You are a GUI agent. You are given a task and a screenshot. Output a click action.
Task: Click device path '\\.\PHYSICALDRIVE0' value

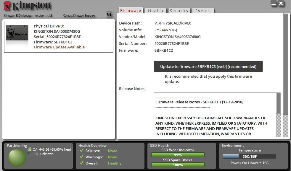click(173, 23)
